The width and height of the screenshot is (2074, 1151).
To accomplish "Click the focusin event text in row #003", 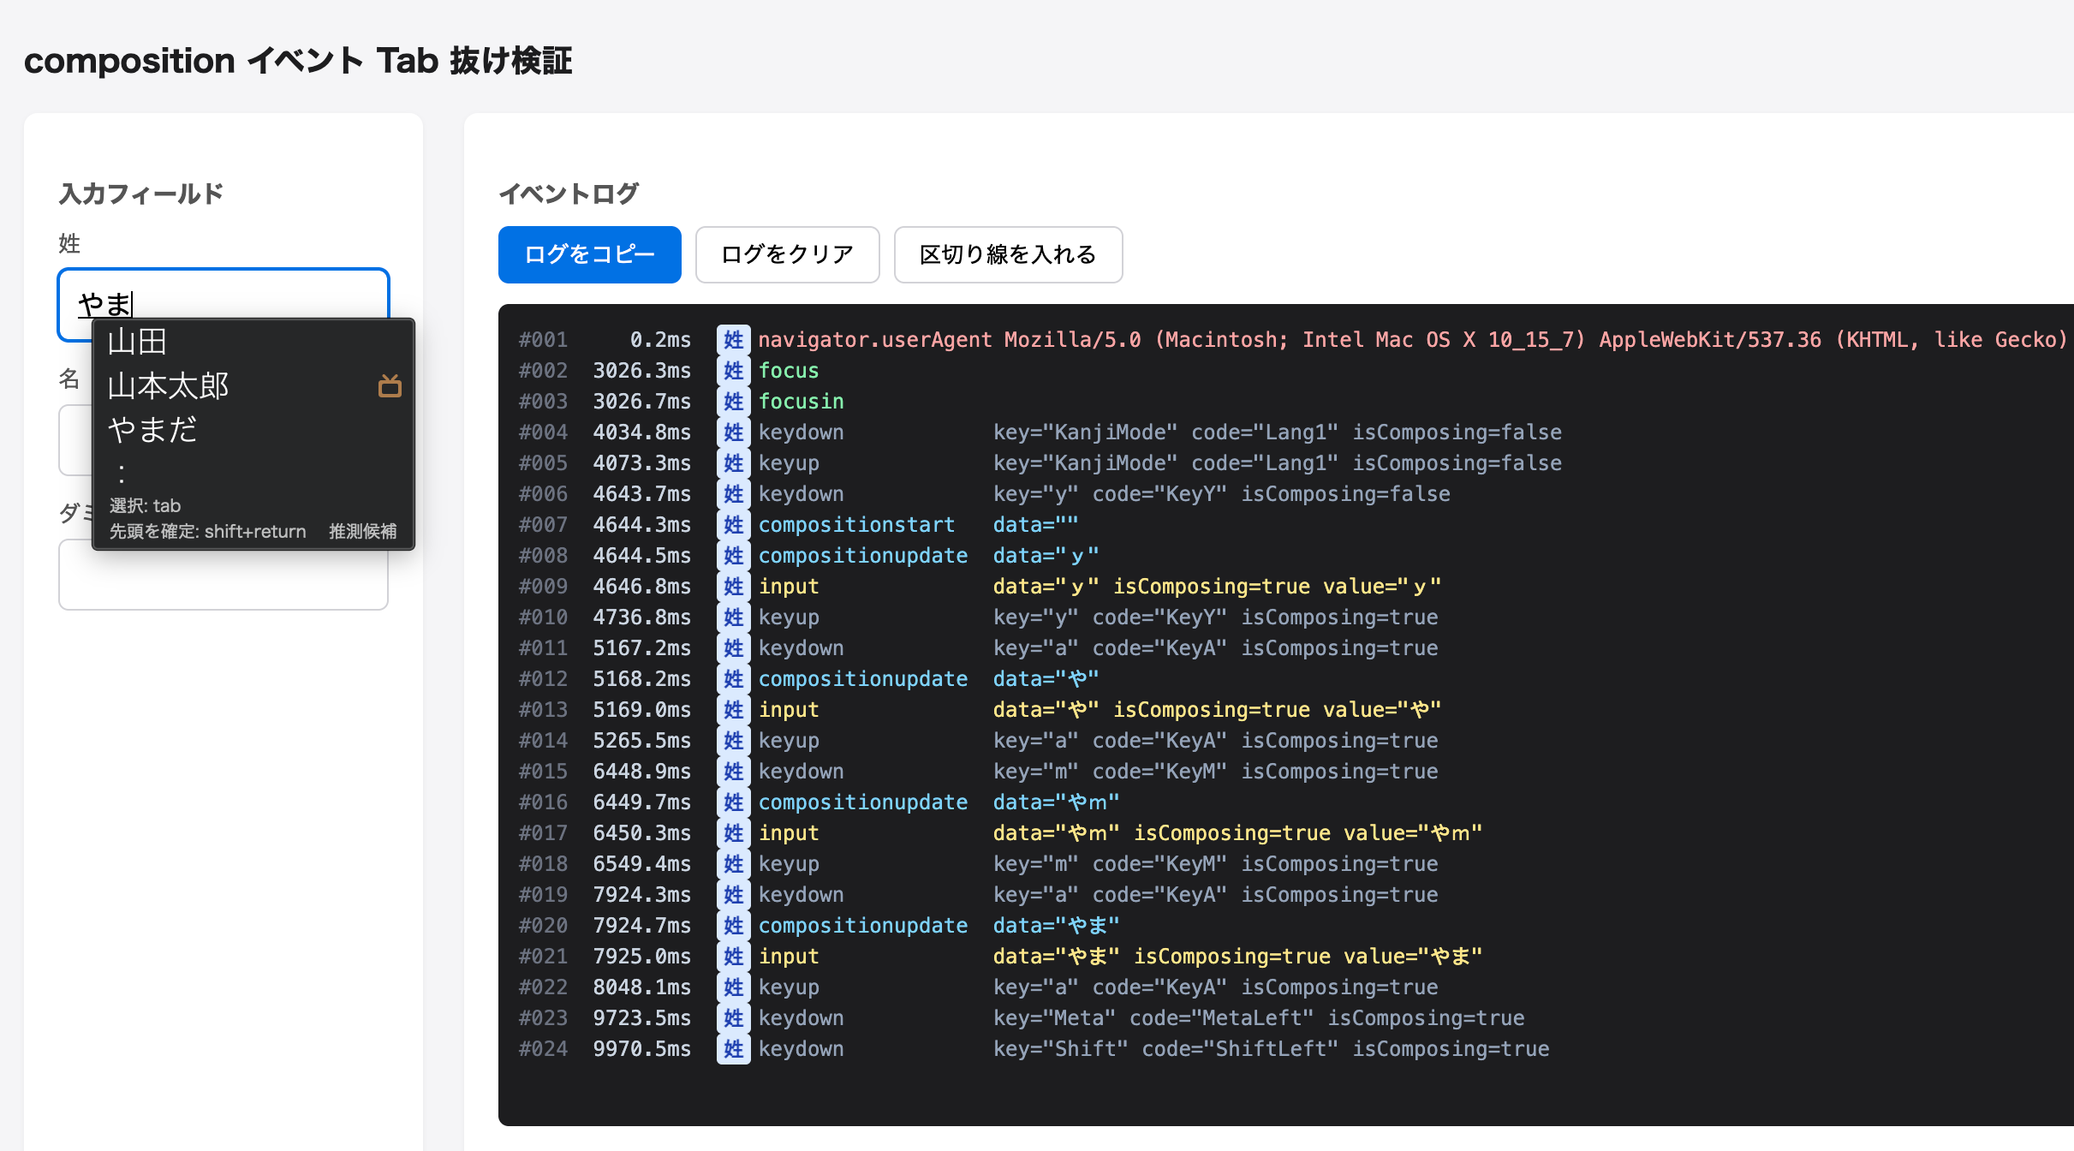I will [x=802, y=402].
